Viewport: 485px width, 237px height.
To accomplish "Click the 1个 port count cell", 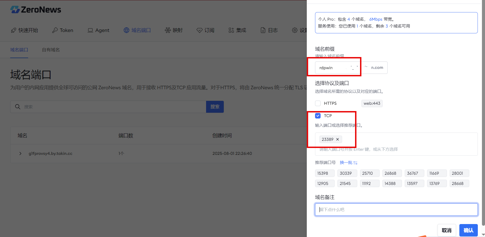I will (x=121, y=153).
